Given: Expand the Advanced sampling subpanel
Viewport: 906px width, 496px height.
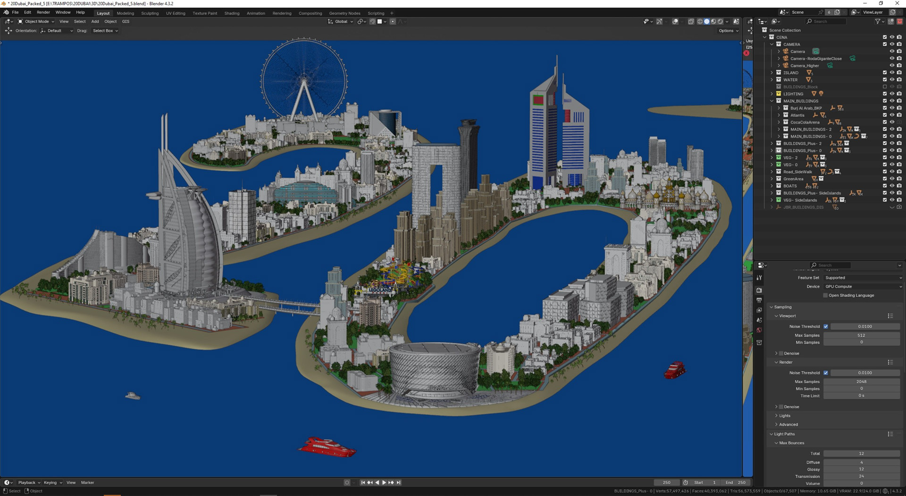Looking at the screenshot, I should click(x=776, y=425).
